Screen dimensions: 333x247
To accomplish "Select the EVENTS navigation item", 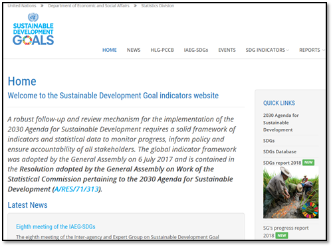I will (x=227, y=50).
